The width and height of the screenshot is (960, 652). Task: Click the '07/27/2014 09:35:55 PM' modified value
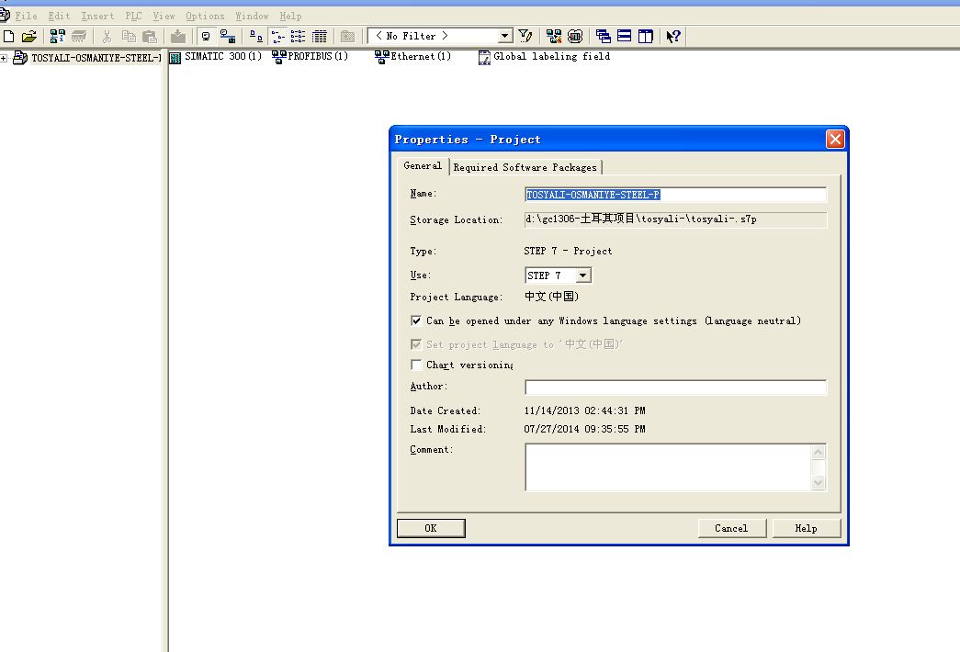tap(584, 429)
